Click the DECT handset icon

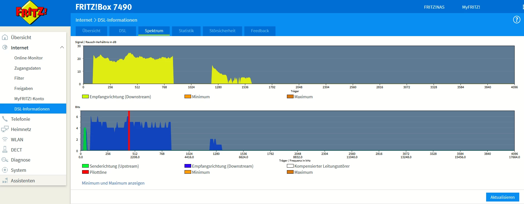point(5,150)
